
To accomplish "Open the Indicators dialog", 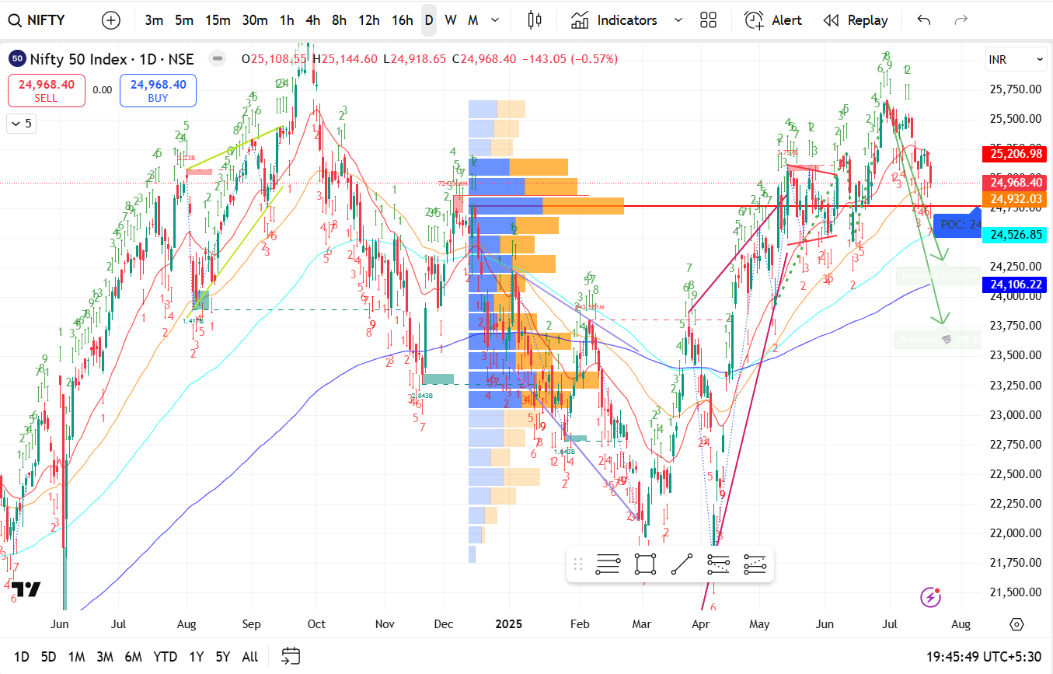I will coord(614,20).
